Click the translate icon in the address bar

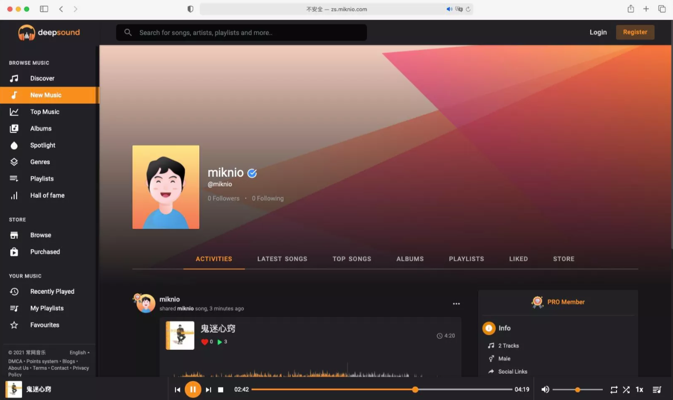tap(459, 9)
